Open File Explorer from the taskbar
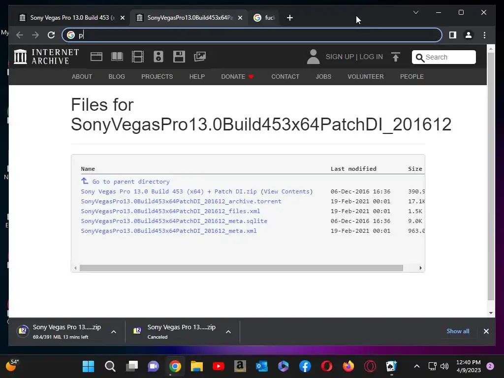 (x=196, y=366)
